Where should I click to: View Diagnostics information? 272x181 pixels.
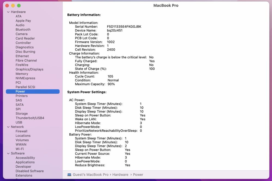(x=25, y=47)
